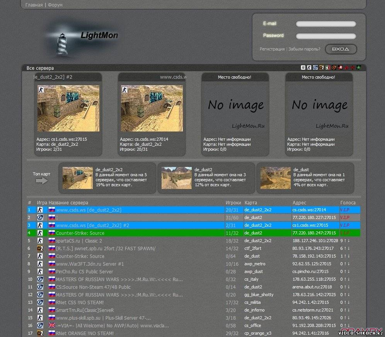Open www.War3FT.3dn.ru Server #1
This screenshot has height=337, width=385.
click(x=90, y=264)
